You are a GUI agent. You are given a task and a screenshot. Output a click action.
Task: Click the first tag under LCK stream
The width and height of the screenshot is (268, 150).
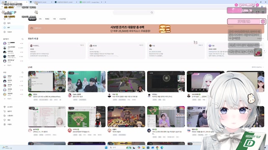pyautogui.click(x=36, y=100)
